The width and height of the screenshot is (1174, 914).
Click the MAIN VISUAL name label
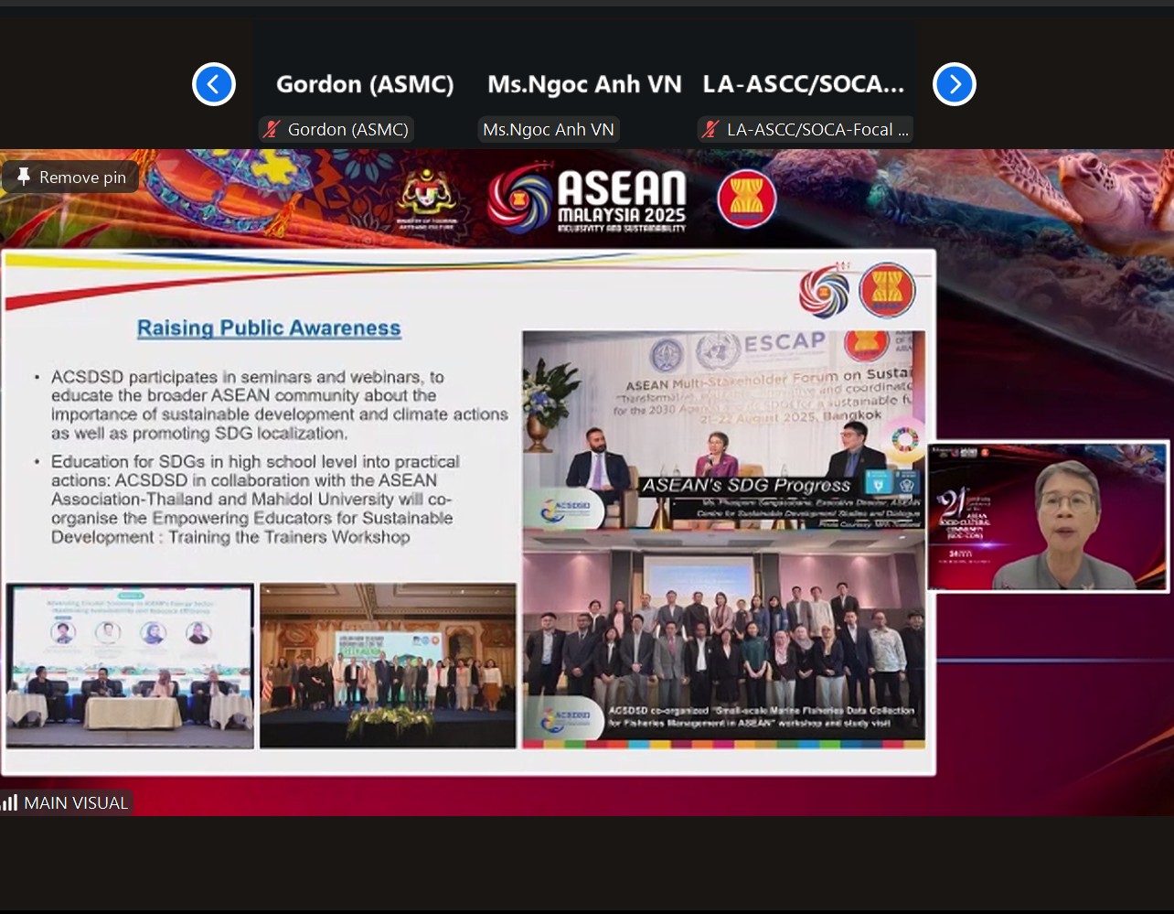75,803
